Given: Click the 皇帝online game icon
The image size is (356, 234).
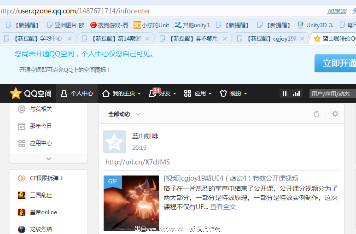Looking at the screenshot, I should (22, 212).
